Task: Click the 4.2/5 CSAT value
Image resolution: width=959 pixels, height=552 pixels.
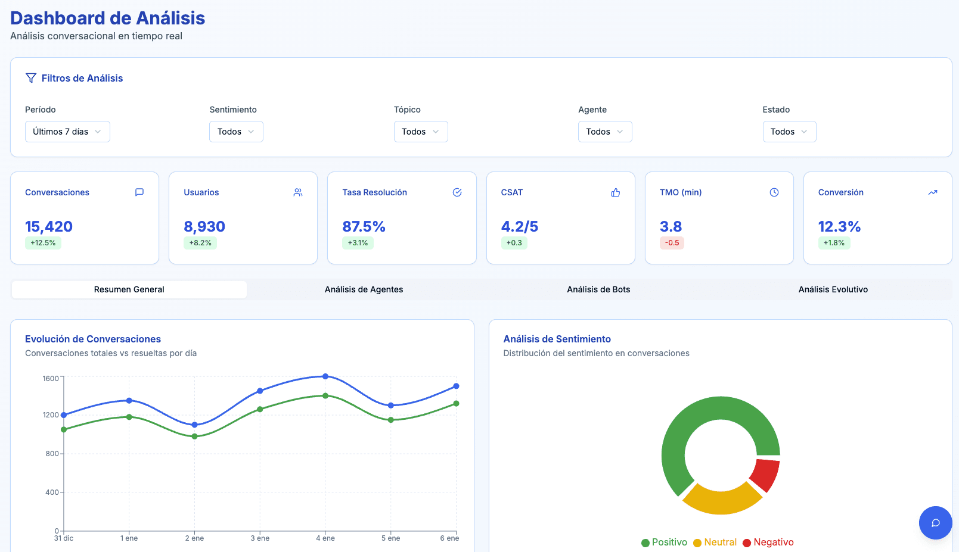Action: [520, 226]
